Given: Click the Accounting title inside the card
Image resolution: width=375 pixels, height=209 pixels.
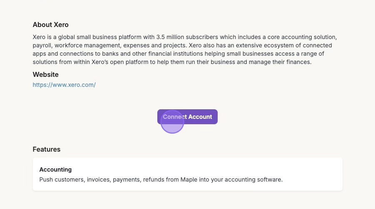Looking at the screenshot, I should pos(55,170).
